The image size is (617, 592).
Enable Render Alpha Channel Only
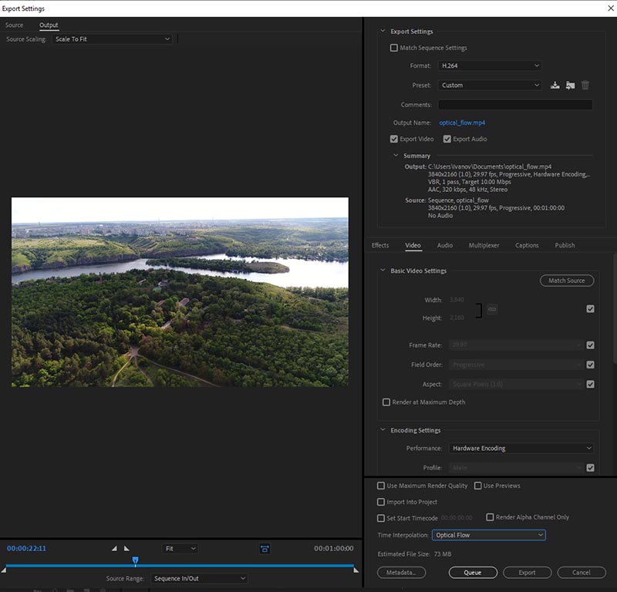(490, 517)
